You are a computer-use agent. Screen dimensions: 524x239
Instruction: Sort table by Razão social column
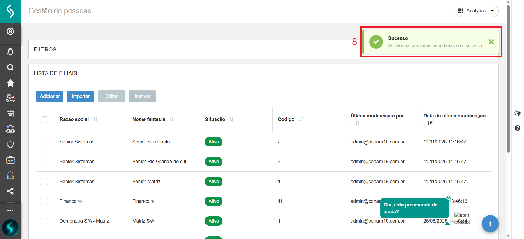(95, 119)
